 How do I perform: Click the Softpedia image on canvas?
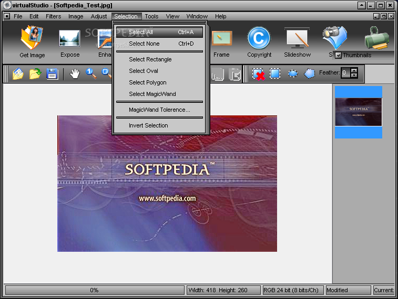click(x=167, y=184)
